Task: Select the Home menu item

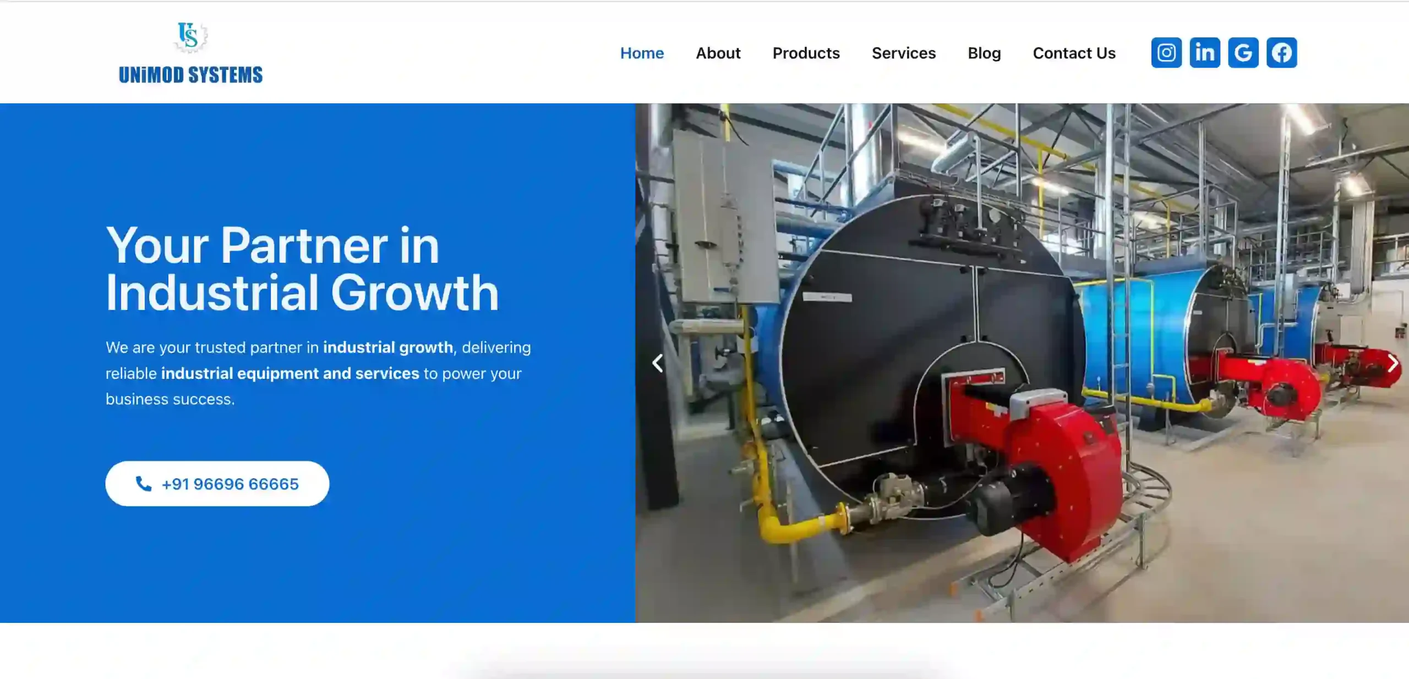Action: (x=642, y=53)
